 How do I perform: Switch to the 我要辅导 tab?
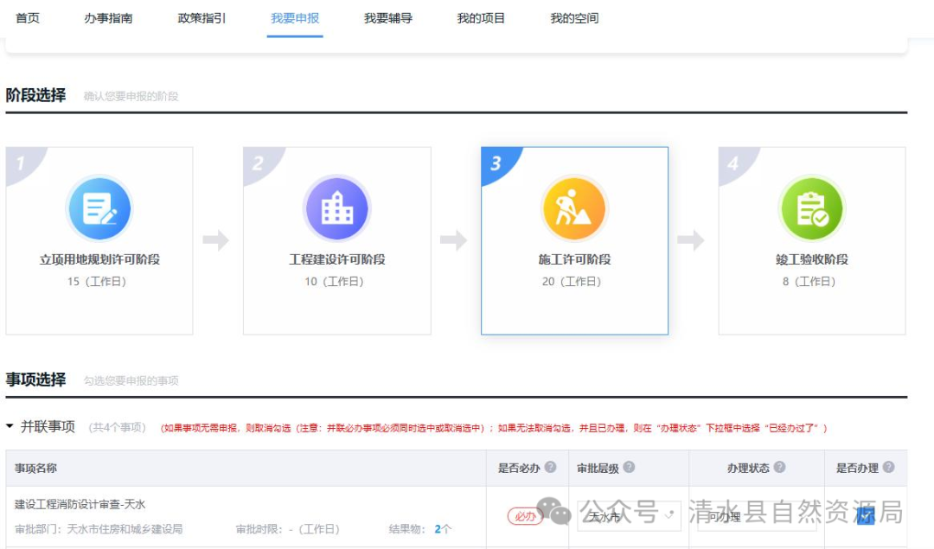click(386, 19)
